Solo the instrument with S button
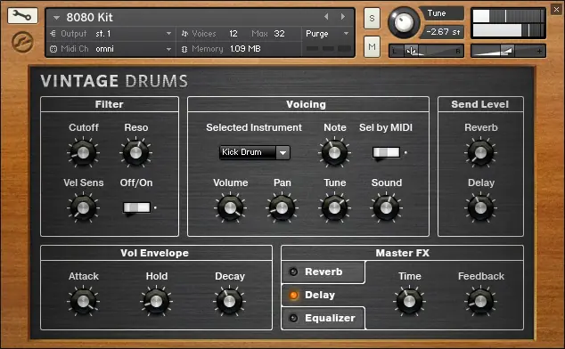 coord(372,18)
